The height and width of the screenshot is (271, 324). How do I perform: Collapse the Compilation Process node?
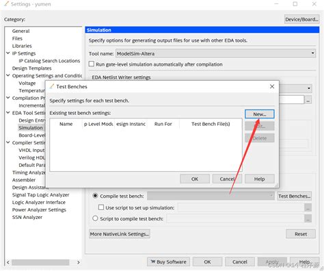pos(8,98)
